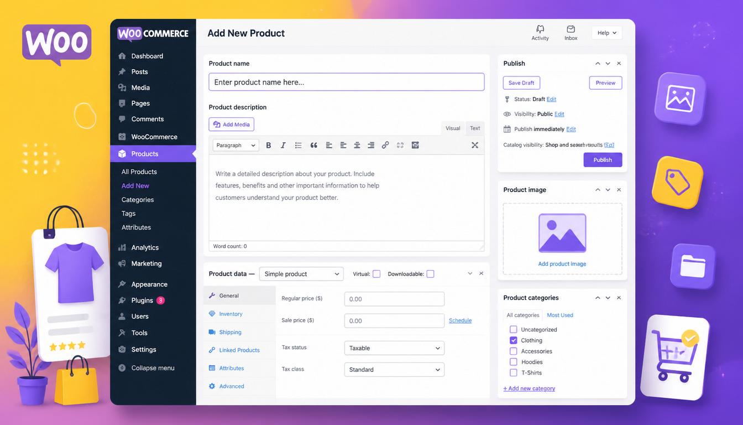Click the Regular price input field
This screenshot has width=743, height=425.
coord(394,299)
